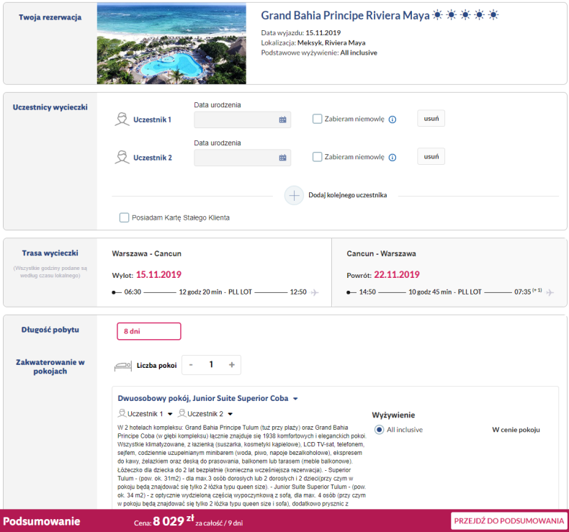This screenshot has width=569, height=532.
Task: Check Zabieram niemowlę for Uczestnik 2
Action: click(x=317, y=157)
